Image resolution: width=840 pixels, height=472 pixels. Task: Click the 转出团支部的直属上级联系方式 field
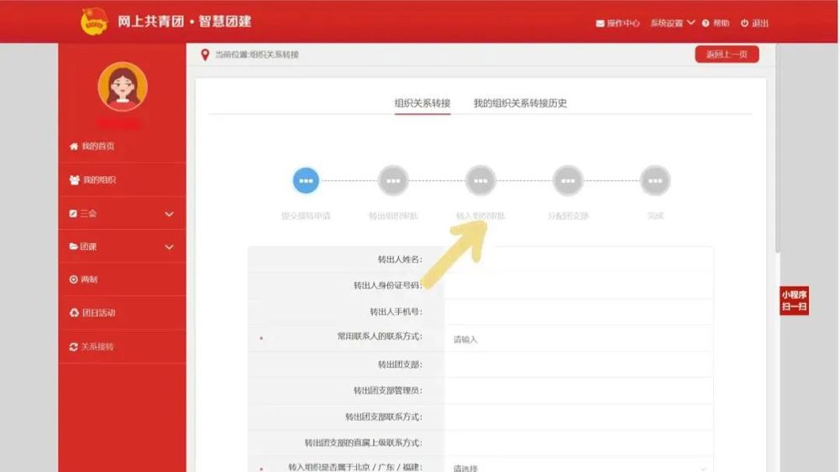pyautogui.click(x=579, y=443)
